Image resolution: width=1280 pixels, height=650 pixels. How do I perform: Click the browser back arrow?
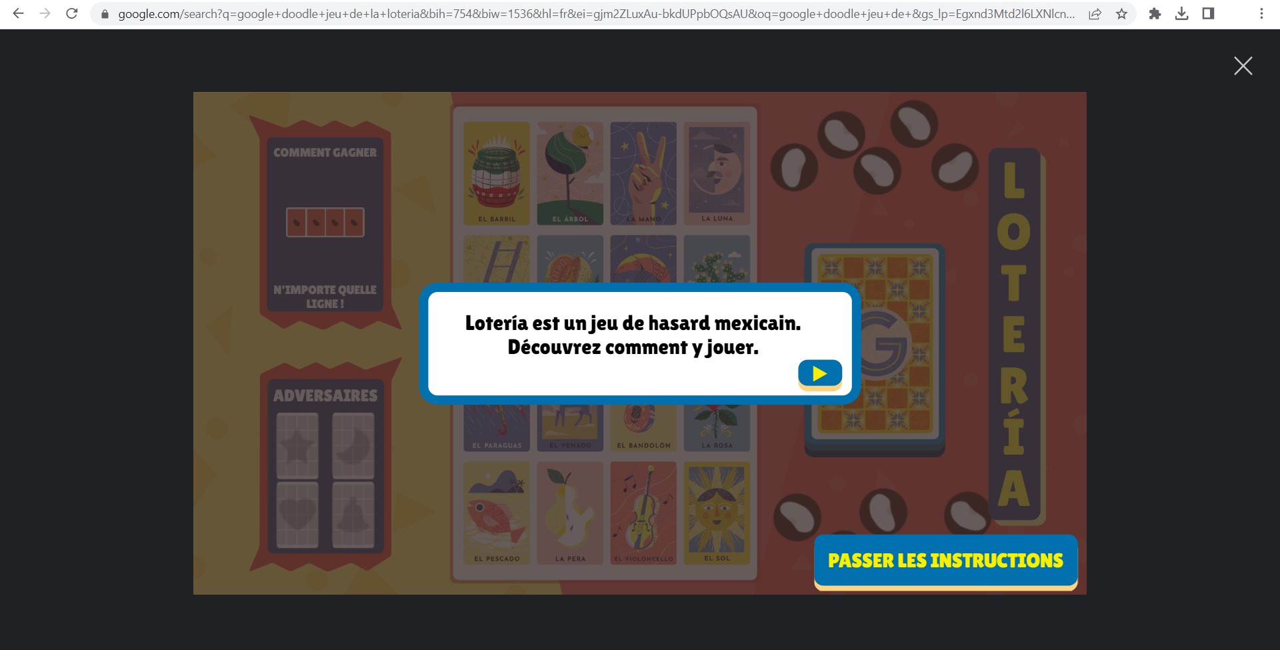(x=18, y=13)
